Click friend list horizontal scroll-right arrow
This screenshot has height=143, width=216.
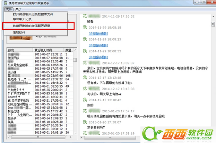coord(71,137)
